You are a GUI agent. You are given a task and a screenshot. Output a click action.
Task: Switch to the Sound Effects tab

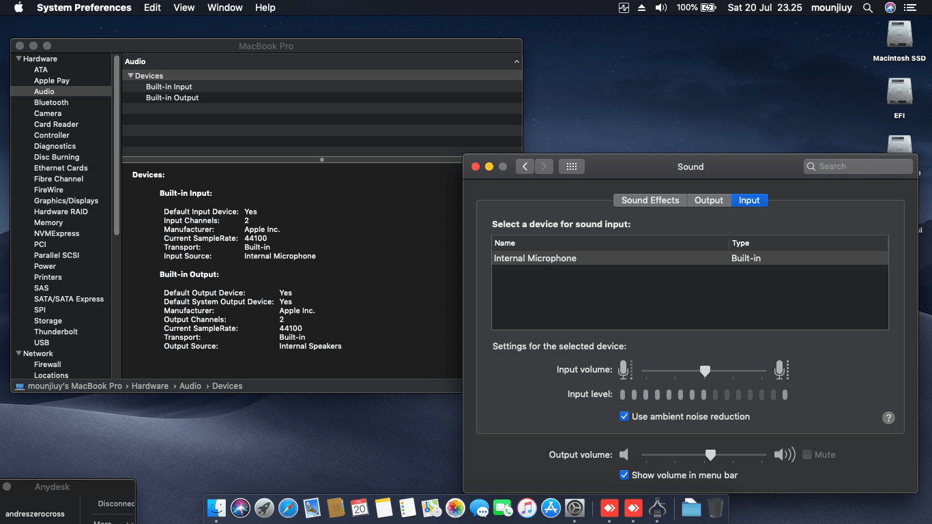click(x=650, y=200)
